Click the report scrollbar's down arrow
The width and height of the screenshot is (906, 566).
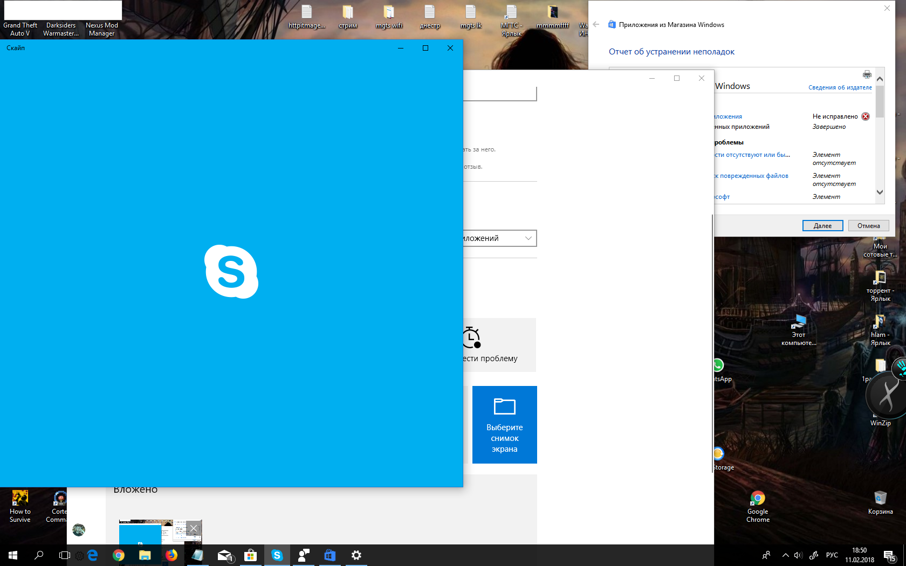click(880, 192)
